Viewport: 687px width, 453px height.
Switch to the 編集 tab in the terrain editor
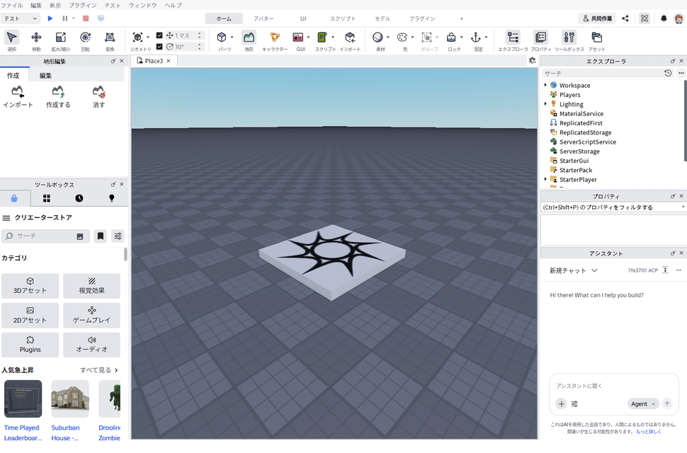click(x=45, y=75)
